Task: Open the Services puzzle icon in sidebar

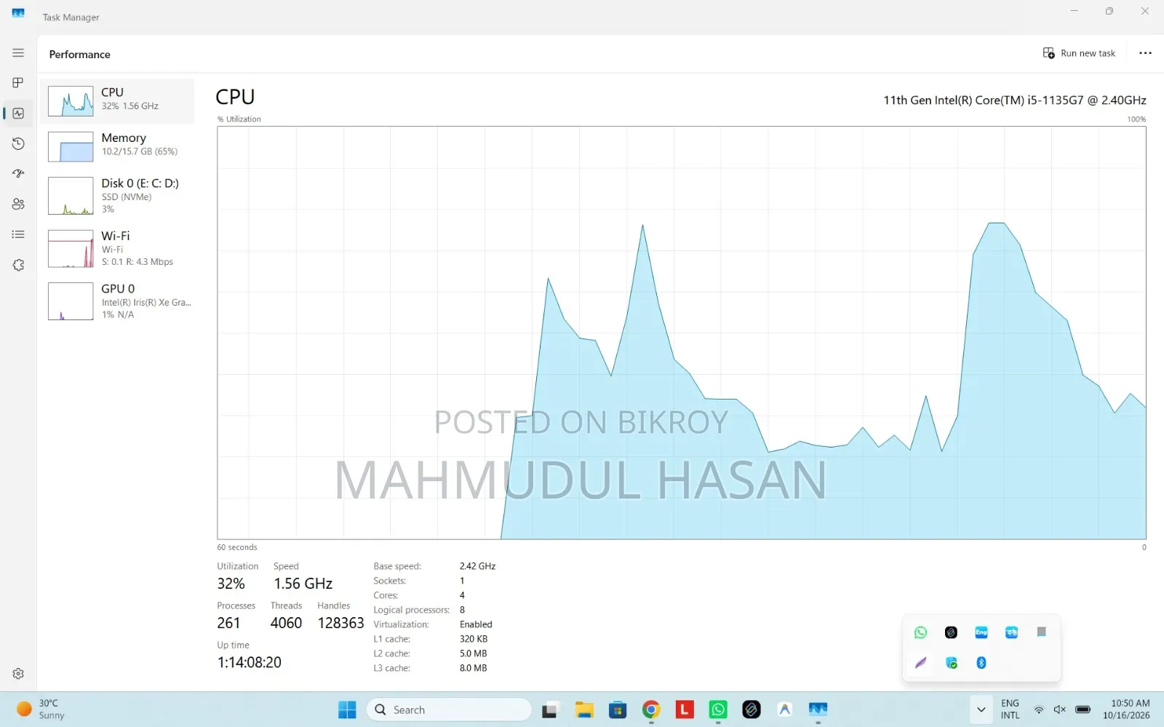Action: coord(18,265)
